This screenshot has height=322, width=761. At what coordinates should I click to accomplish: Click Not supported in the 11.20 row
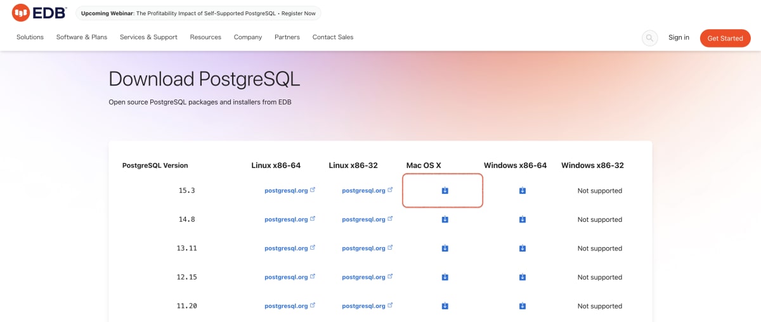coord(600,306)
